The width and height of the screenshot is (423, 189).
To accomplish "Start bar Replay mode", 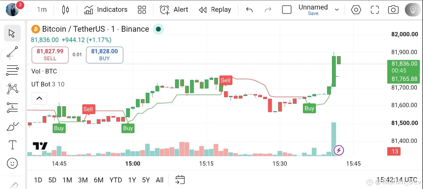I will click(215, 10).
